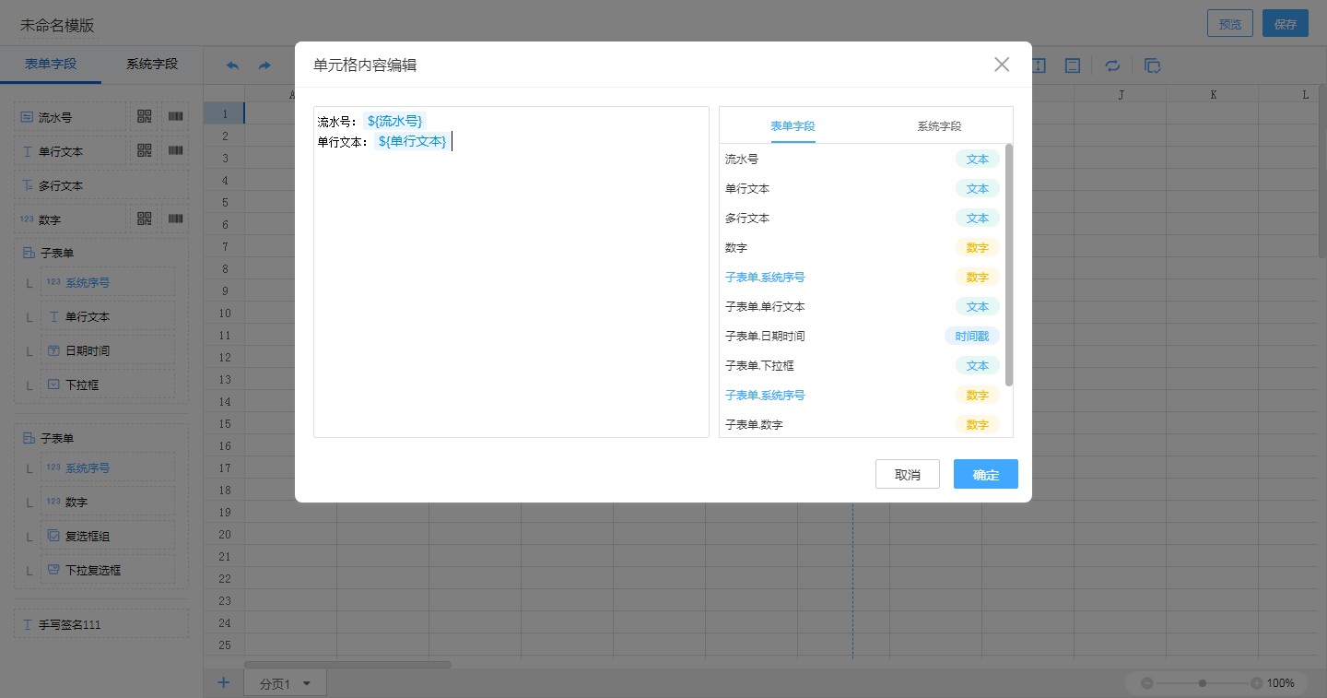Screen dimensions: 1327x698
Task: Select the 子表单.系统序号 field in the list
Action: [x=765, y=277]
